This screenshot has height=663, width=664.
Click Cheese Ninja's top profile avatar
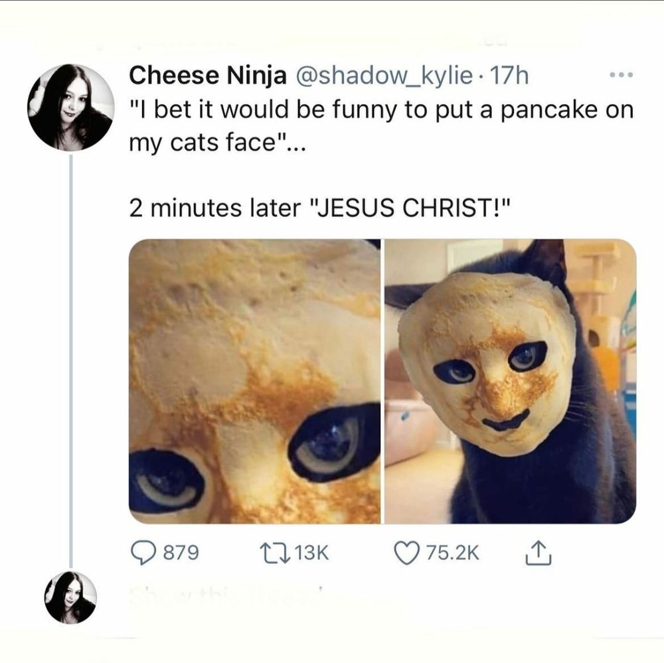click(x=71, y=108)
